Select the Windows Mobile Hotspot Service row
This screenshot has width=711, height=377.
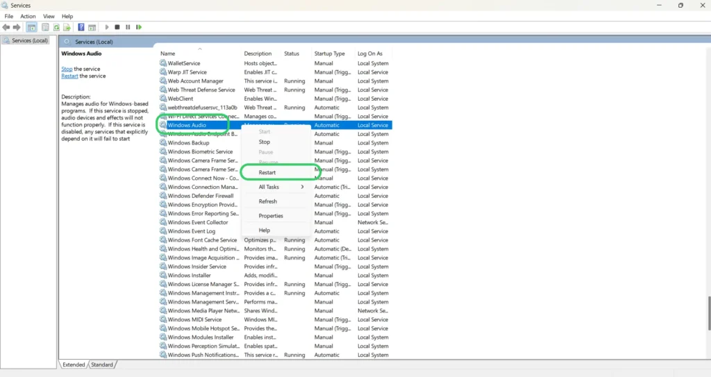click(x=275, y=328)
